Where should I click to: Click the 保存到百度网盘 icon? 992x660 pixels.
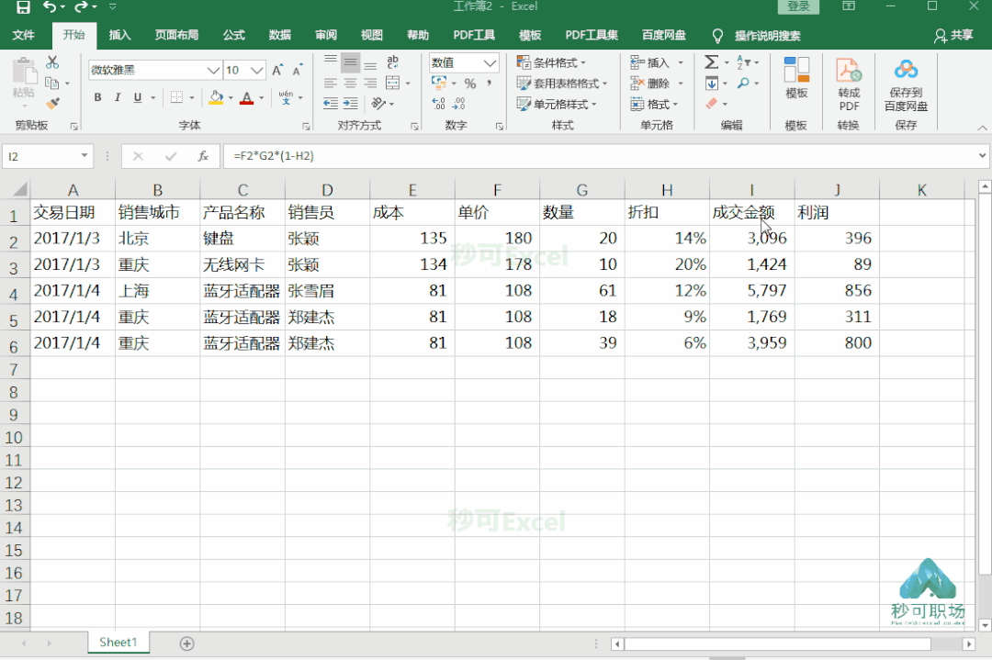[x=906, y=81]
